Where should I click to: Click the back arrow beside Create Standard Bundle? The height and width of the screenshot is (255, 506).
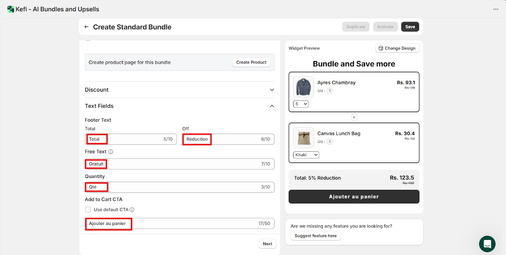tap(86, 27)
